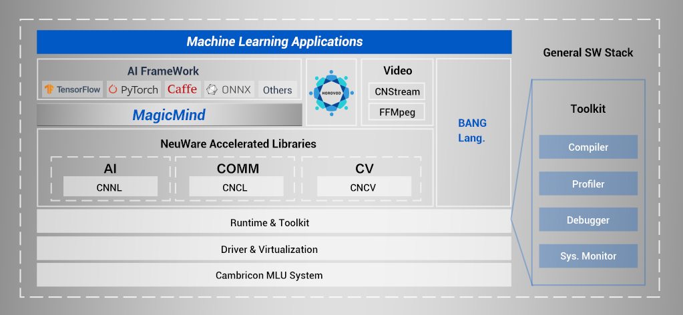This screenshot has height=315, width=683.
Task: Select the Cambricon MLU System layer
Action: point(274,275)
